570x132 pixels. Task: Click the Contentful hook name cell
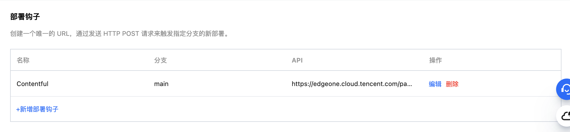pyautogui.click(x=32, y=84)
